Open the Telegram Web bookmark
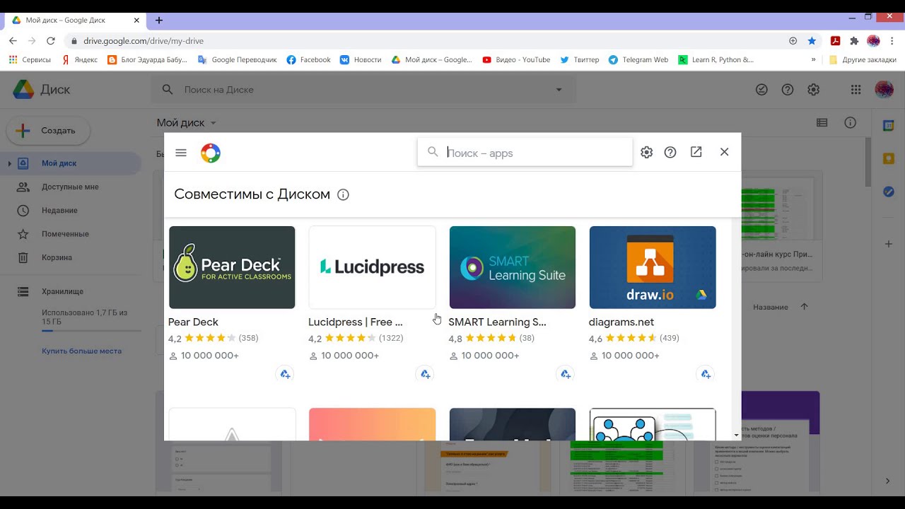This screenshot has width=905, height=509. [638, 60]
